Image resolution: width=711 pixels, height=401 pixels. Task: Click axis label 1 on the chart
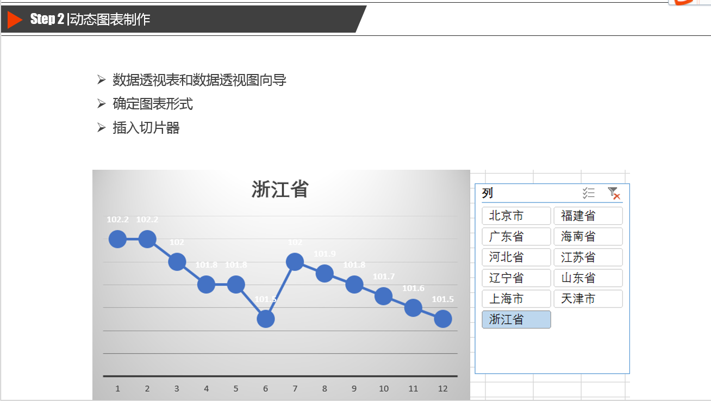(x=117, y=388)
